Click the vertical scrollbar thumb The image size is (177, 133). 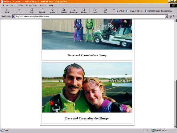175,103
